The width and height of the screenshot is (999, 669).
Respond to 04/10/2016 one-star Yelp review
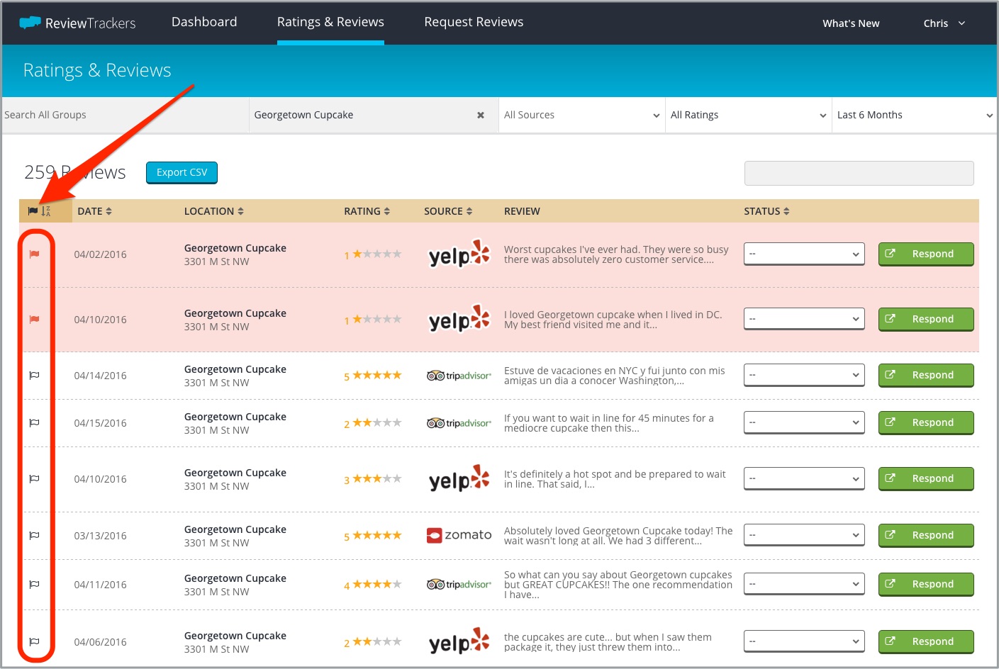[926, 319]
